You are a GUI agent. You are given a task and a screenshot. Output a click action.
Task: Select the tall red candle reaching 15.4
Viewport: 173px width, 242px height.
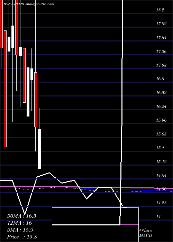[x=5, y=89]
